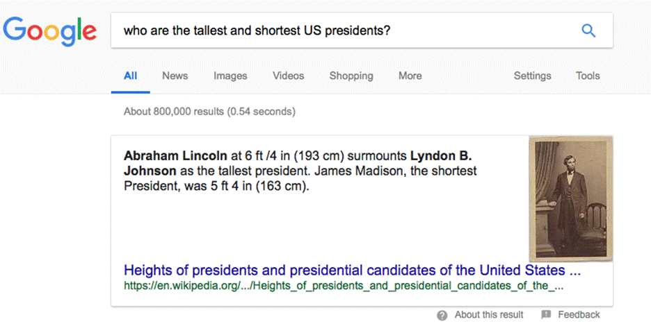The image size is (651, 333).
Task: Open the Images tab
Action: [x=230, y=76]
